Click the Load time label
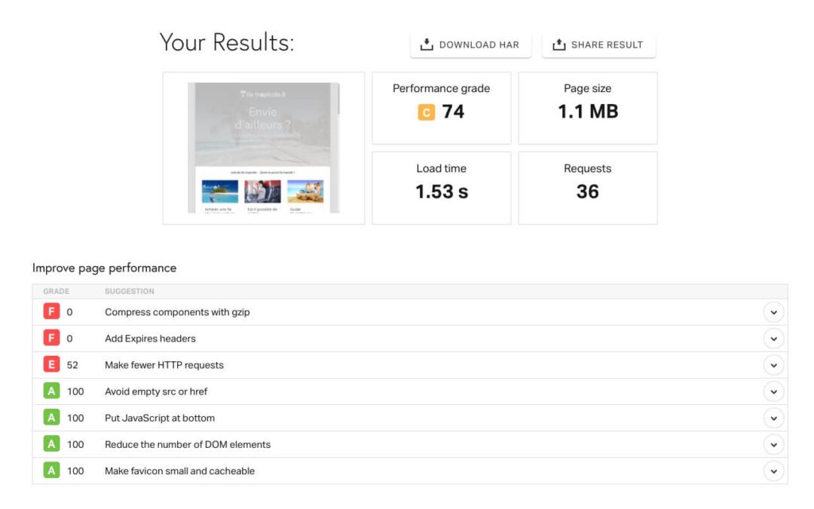Viewport: 814px width, 509px height. point(441,168)
